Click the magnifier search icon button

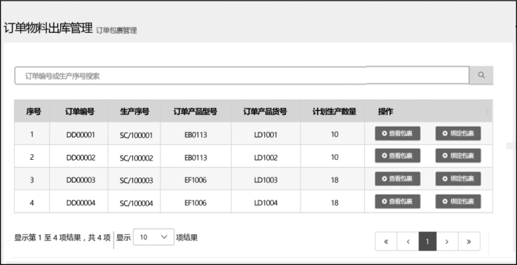[481, 75]
